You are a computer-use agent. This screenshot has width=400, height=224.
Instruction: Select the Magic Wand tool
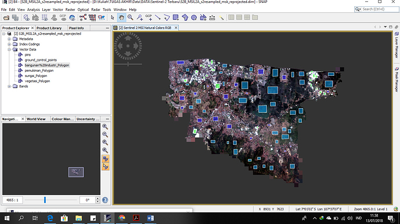[221, 17]
